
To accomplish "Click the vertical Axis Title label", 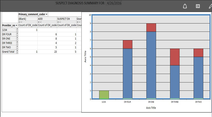I will [85, 57].
